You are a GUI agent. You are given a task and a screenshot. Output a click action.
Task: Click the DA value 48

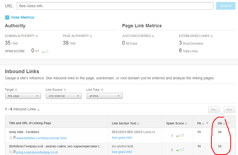220,132
